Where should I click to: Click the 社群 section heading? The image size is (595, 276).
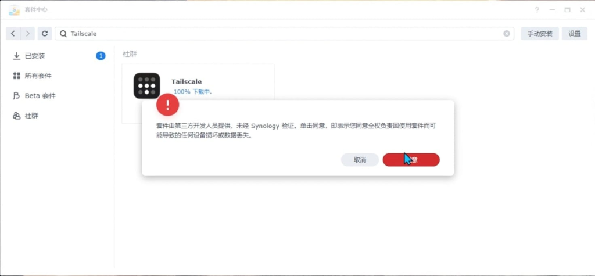point(130,54)
